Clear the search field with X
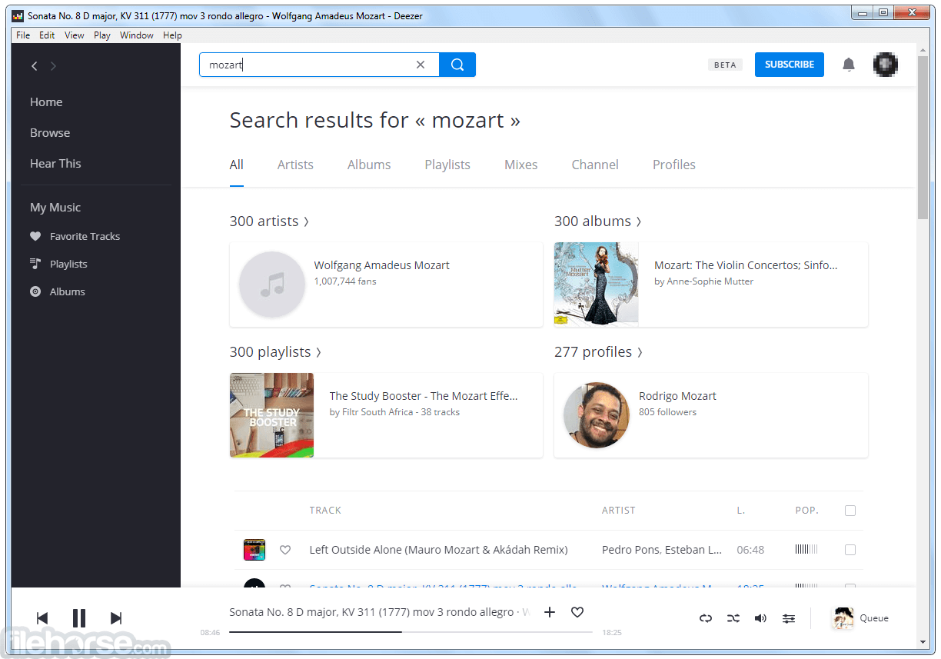941x659 pixels. [421, 65]
